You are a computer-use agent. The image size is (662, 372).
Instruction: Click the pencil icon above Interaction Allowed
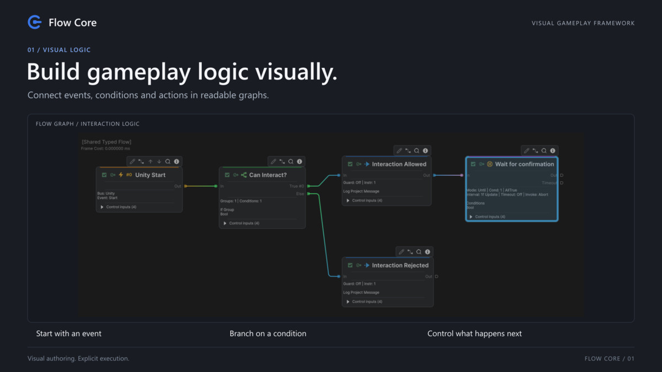click(x=399, y=150)
